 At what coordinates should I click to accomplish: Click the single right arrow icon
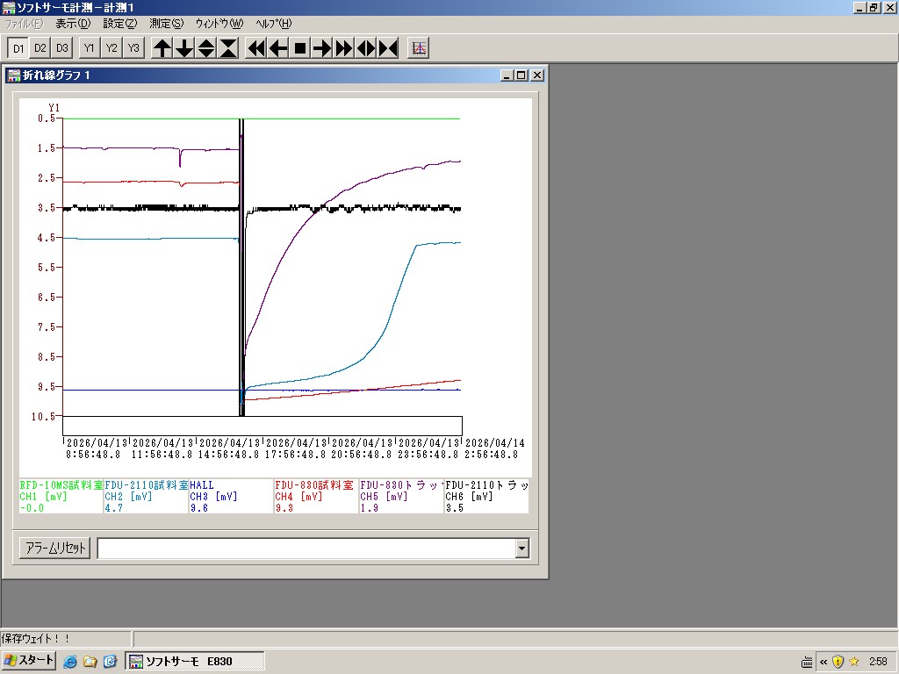(322, 48)
